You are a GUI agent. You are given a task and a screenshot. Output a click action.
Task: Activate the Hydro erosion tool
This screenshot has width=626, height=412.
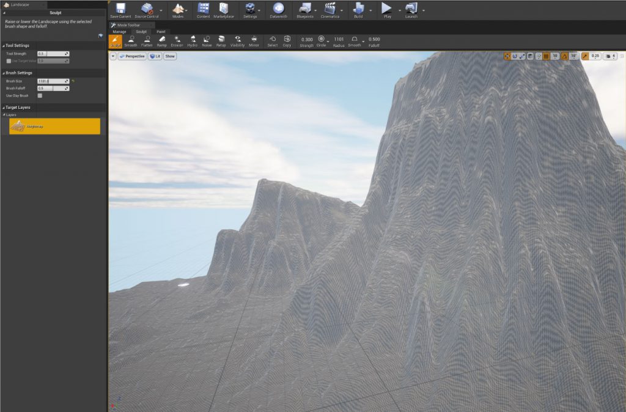[192, 40]
